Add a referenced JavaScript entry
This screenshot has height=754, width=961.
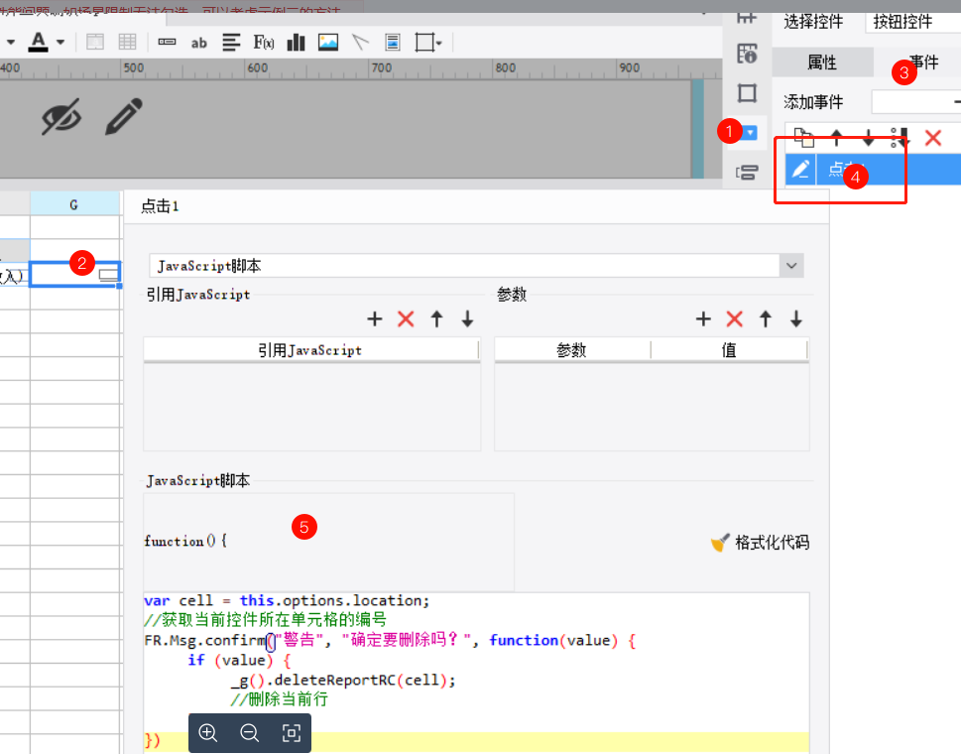coord(375,318)
